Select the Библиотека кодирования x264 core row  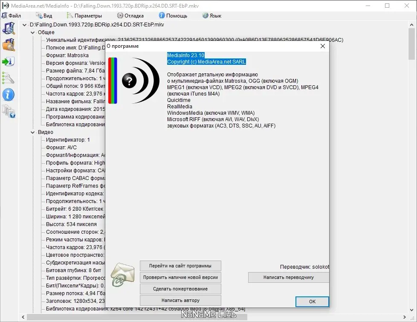pos(145,309)
